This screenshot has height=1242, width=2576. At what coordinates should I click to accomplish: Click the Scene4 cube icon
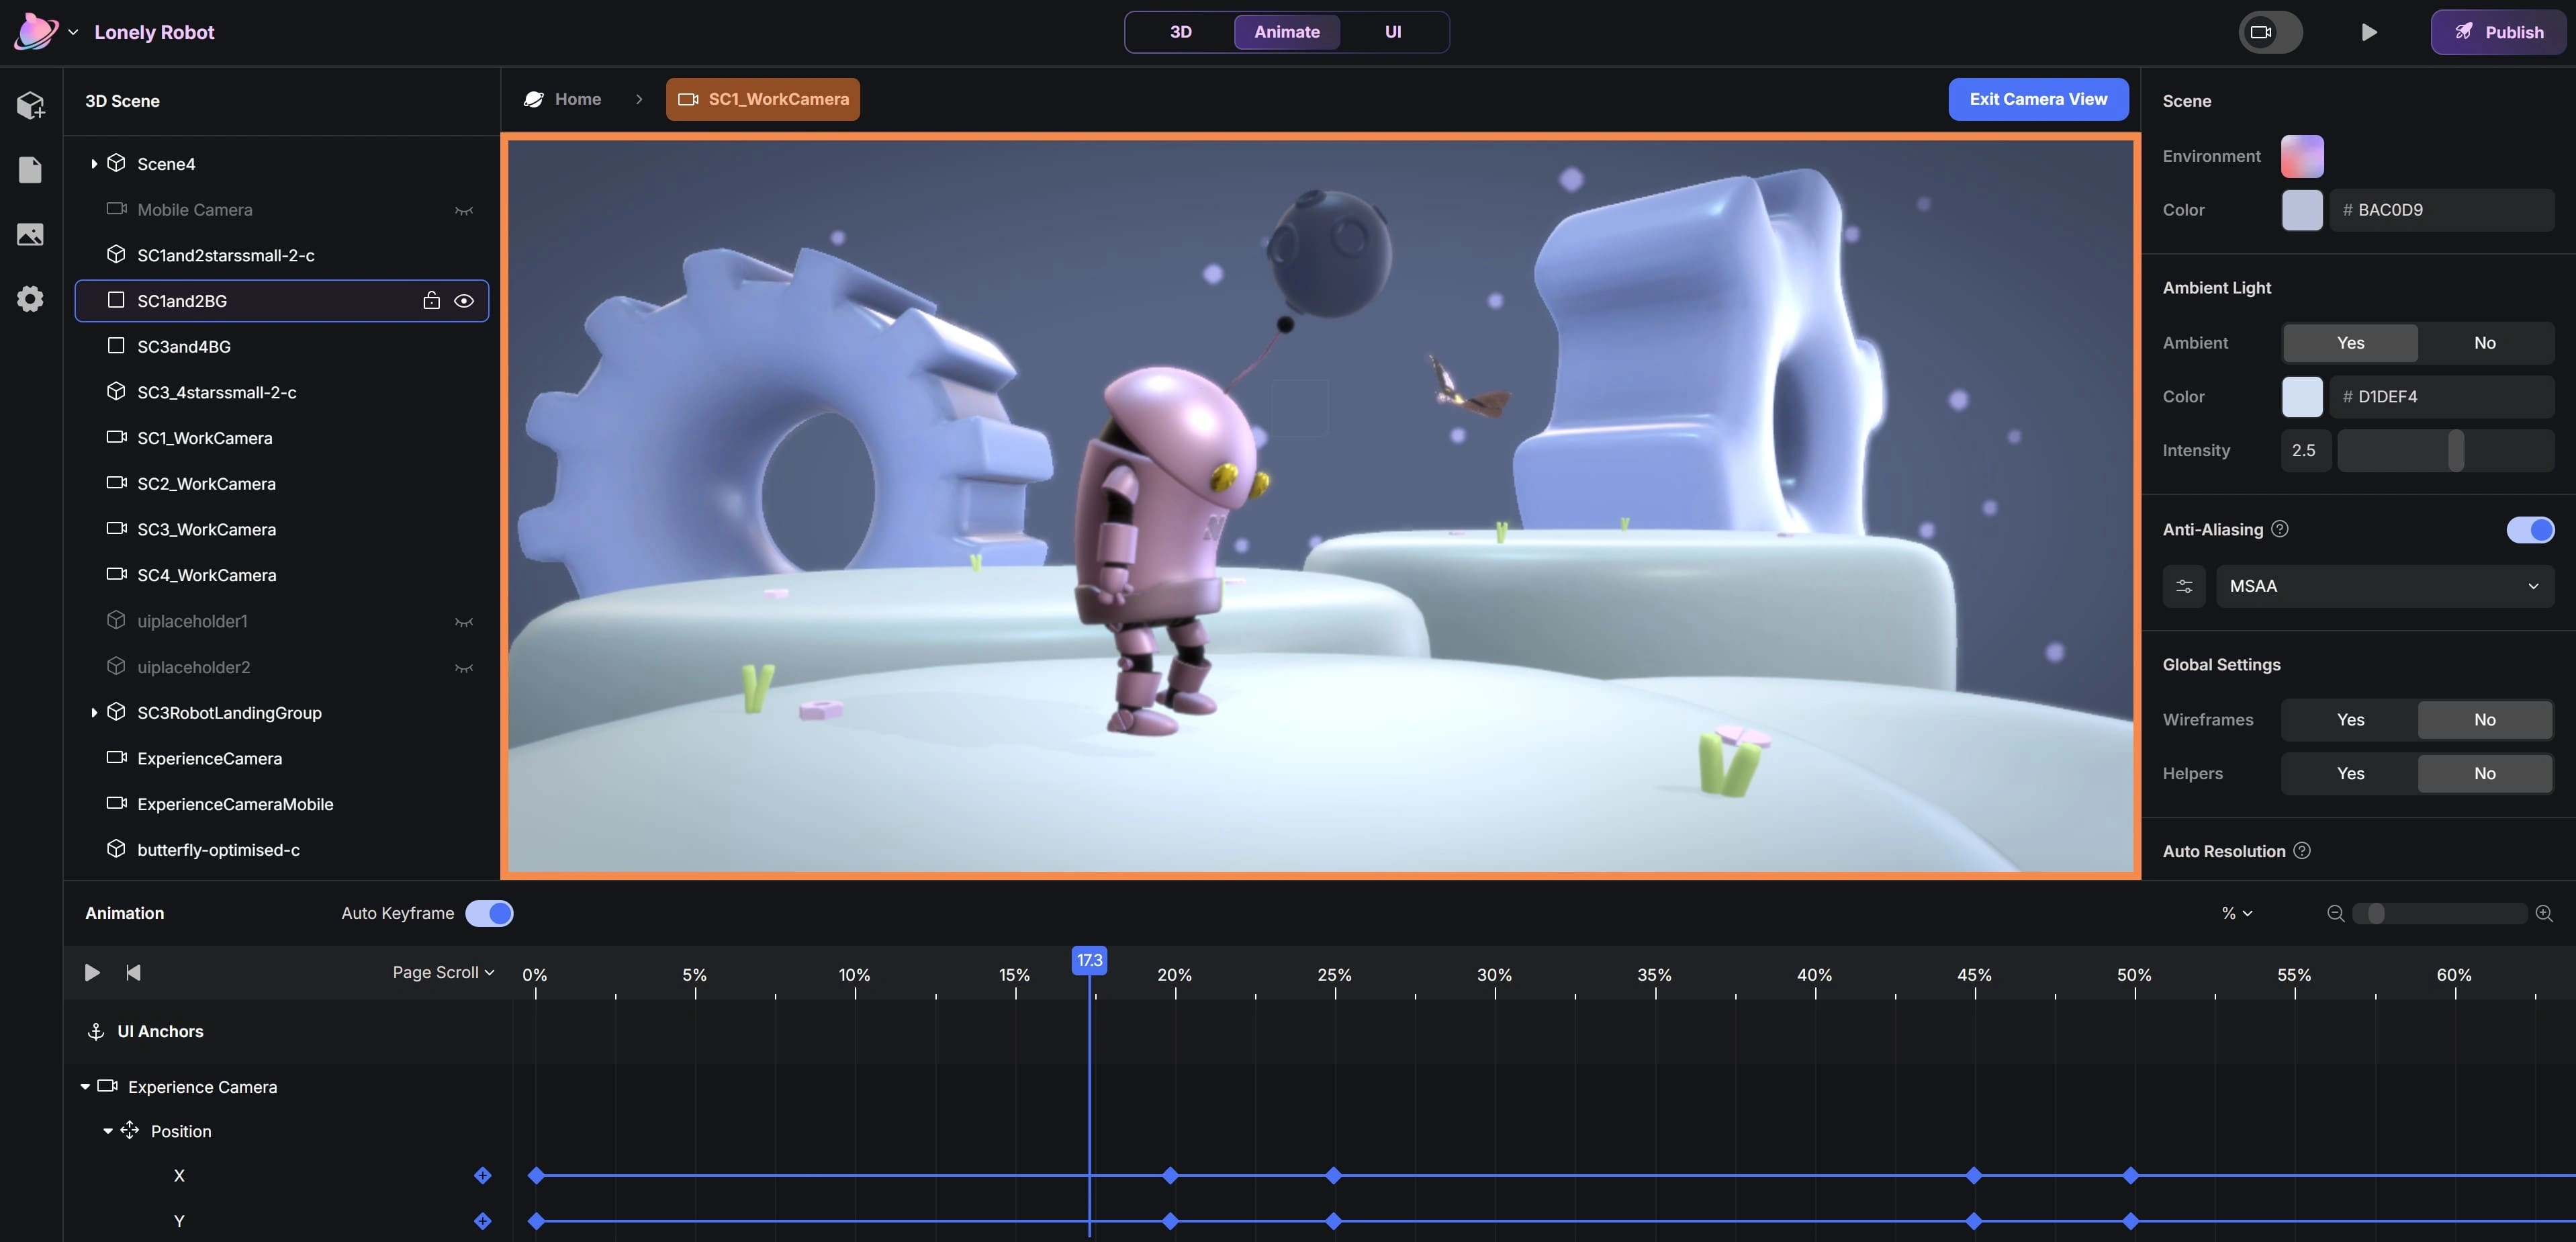pyautogui.click(x=116, y=163)
